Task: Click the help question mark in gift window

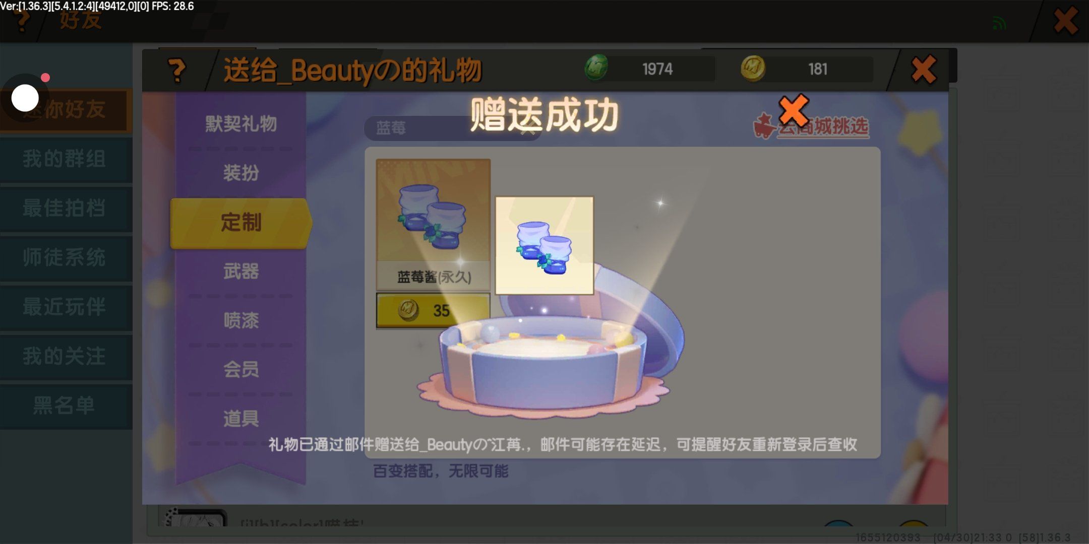Action: [x=177, y=71]
